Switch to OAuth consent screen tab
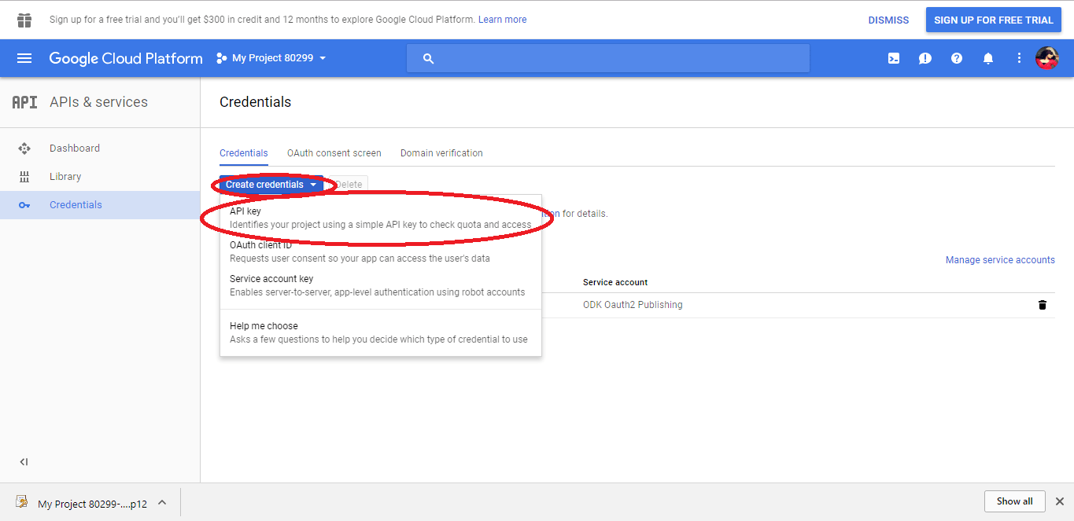 334,153
